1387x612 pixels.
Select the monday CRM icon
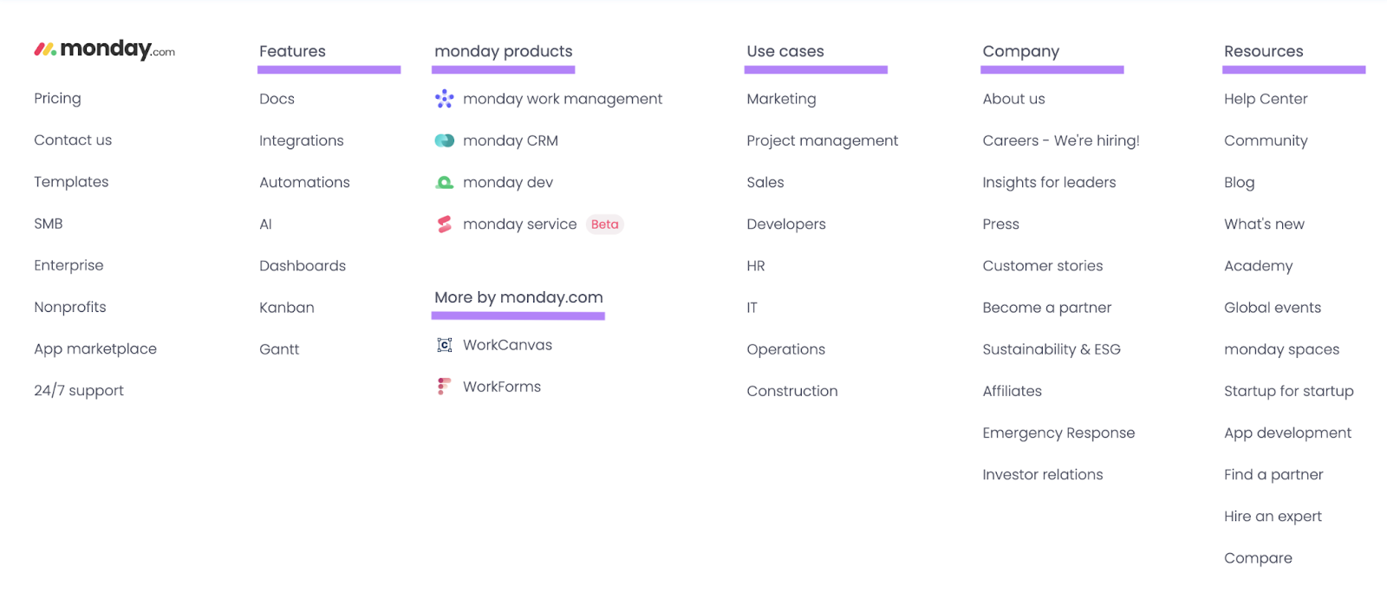pos(443,140)
